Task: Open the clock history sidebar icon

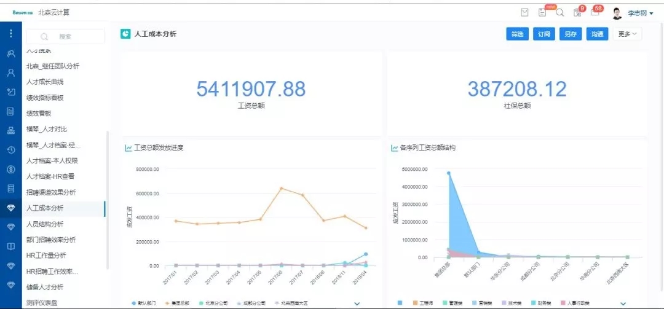Action: point(11,149)
